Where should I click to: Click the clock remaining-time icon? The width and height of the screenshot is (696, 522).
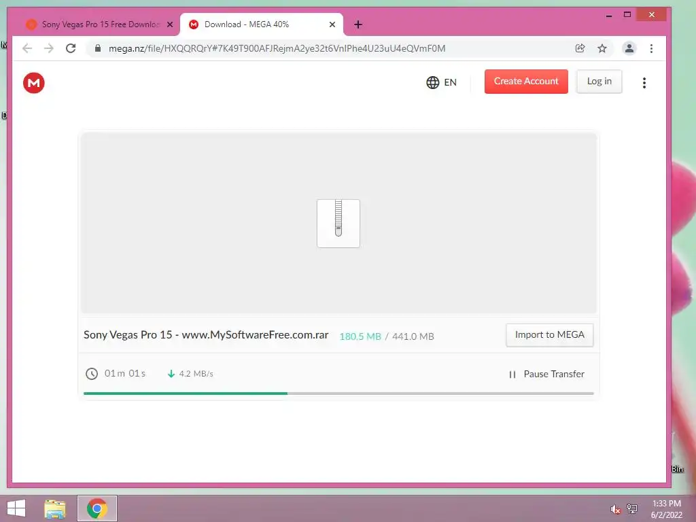point(92,374)
